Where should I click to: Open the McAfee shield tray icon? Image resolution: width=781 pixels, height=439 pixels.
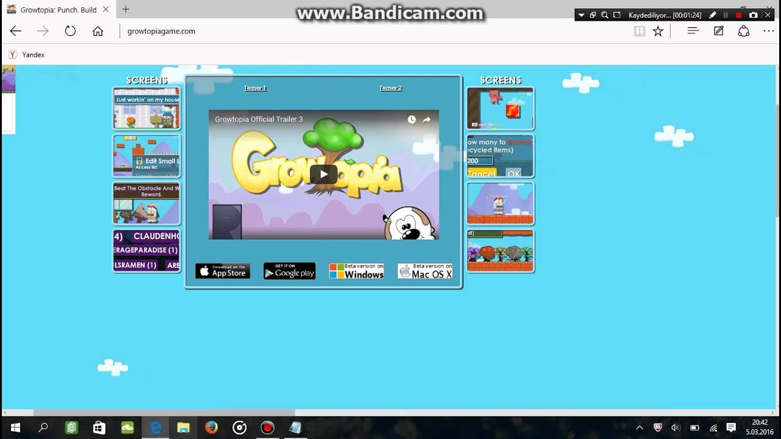[658, 427]
